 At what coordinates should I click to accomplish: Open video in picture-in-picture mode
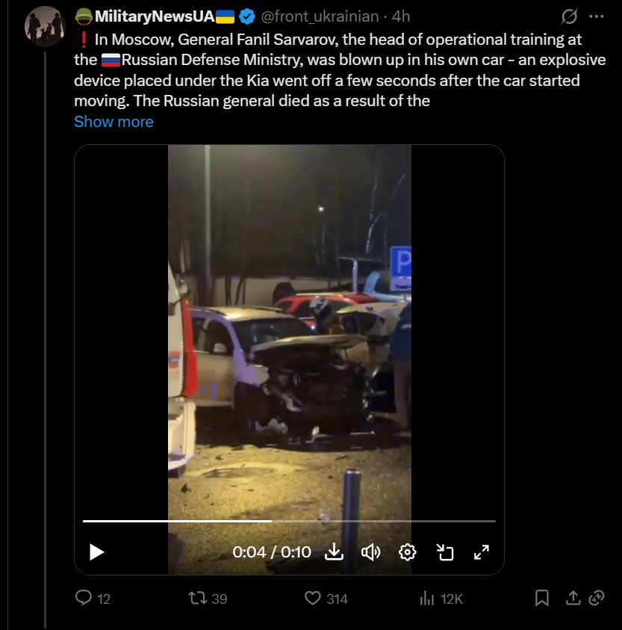pyautogui.click(x=445, y=552)
